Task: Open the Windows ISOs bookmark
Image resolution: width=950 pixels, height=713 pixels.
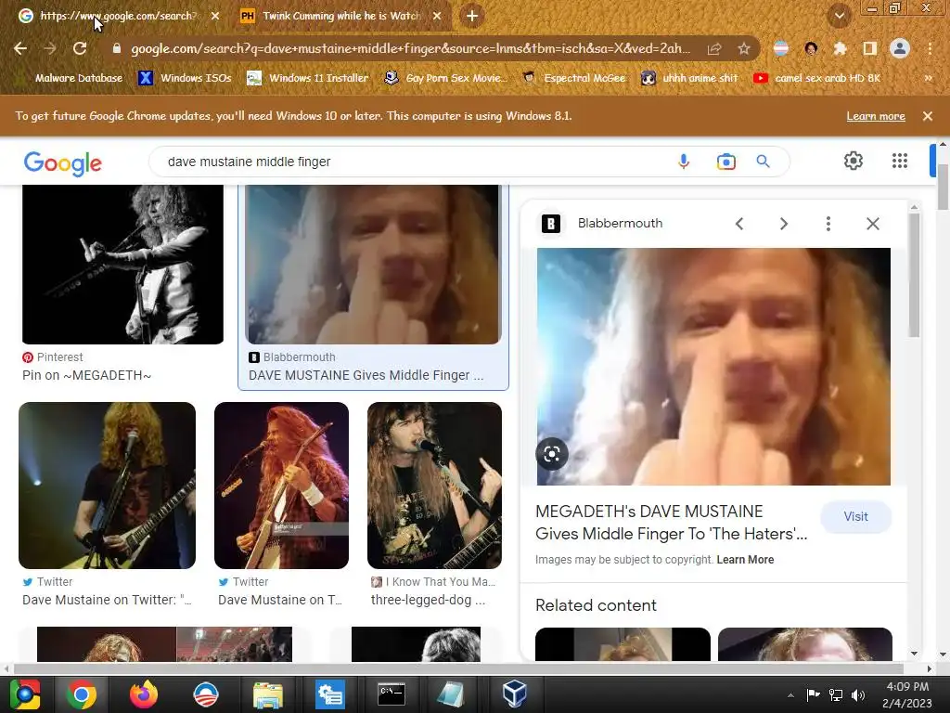Action: (186, 78)
